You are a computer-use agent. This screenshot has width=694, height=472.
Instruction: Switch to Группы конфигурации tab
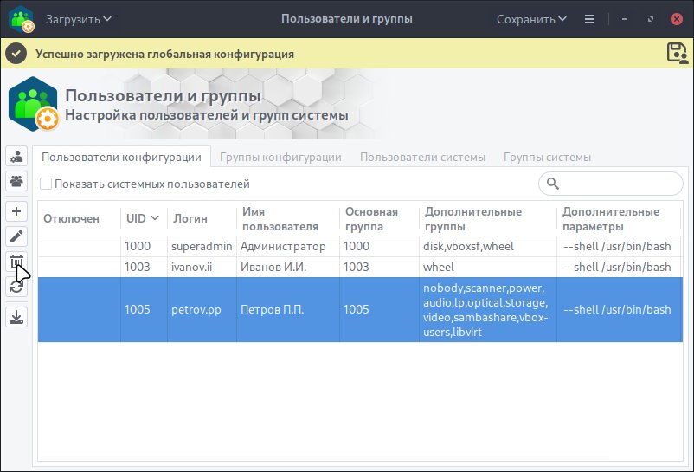pos(280,157)
